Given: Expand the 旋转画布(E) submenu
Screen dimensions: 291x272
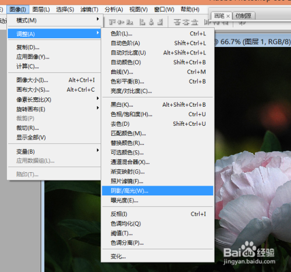Looking at the screenshot, I should pyautogui.click(x=54, y=109).
